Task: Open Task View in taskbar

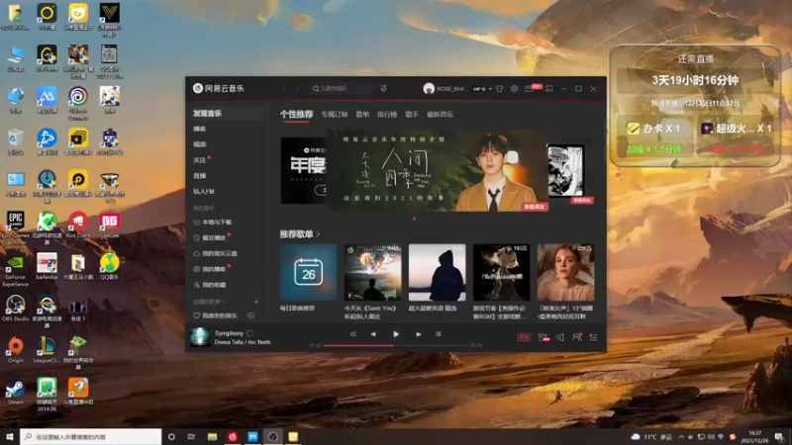Action: coord(191,436)
